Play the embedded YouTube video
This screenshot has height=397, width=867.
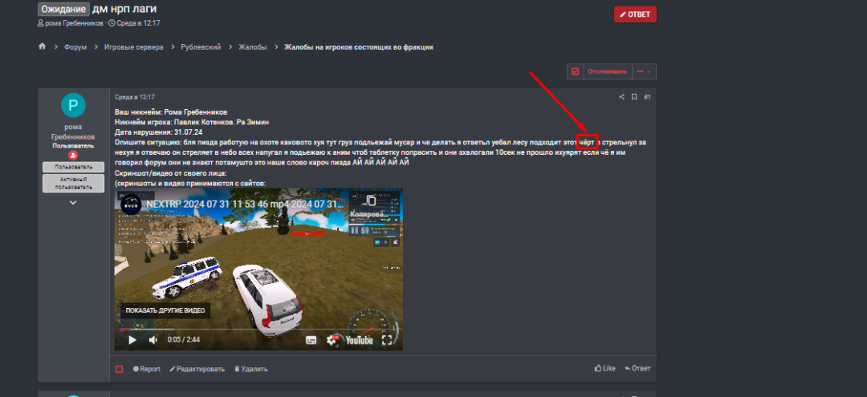coord(132,340)
